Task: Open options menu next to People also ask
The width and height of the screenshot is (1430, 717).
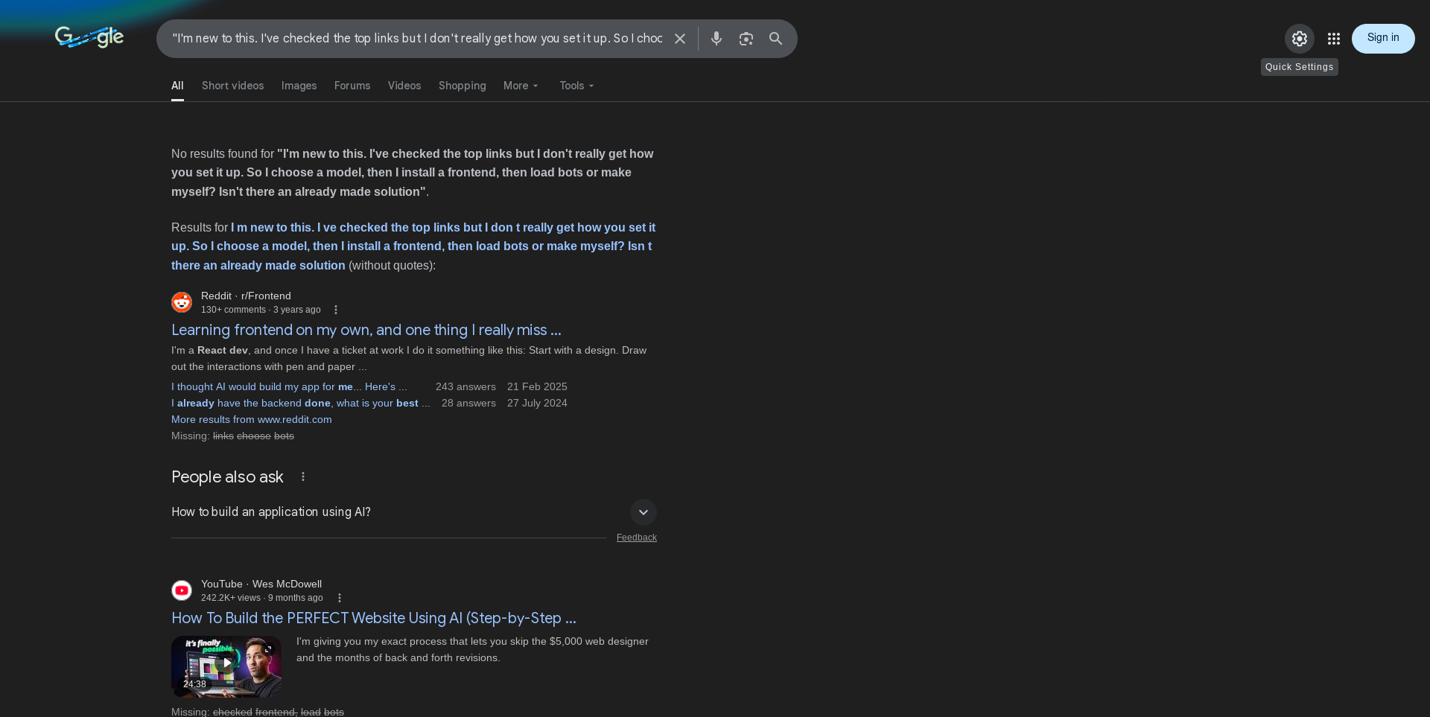Action: coord(303,477)
